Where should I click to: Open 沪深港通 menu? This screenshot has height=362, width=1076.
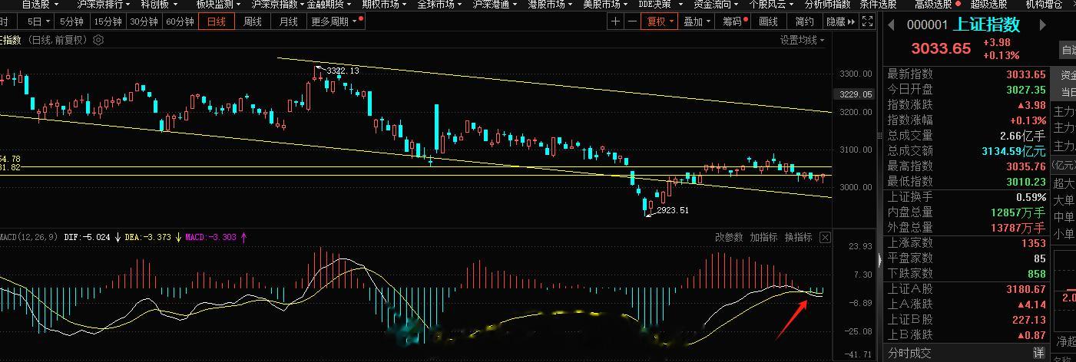[495, 5]
